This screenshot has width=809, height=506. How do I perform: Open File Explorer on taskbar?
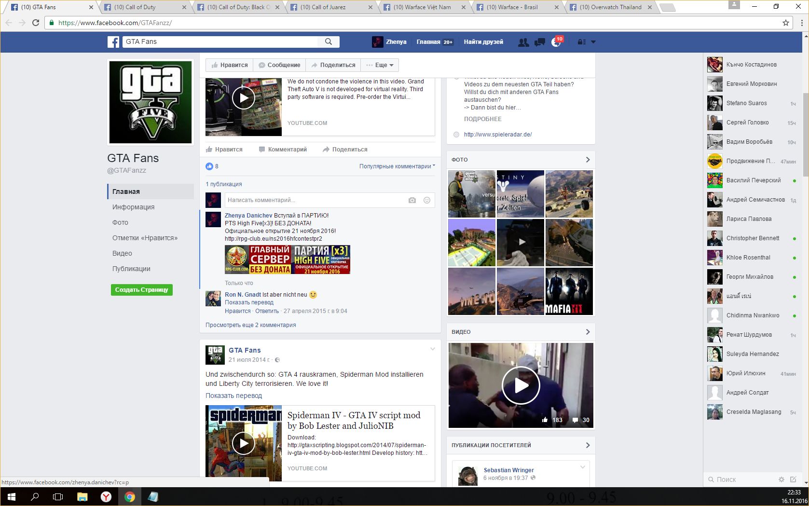pyautogui.click(x=82, y=497)
